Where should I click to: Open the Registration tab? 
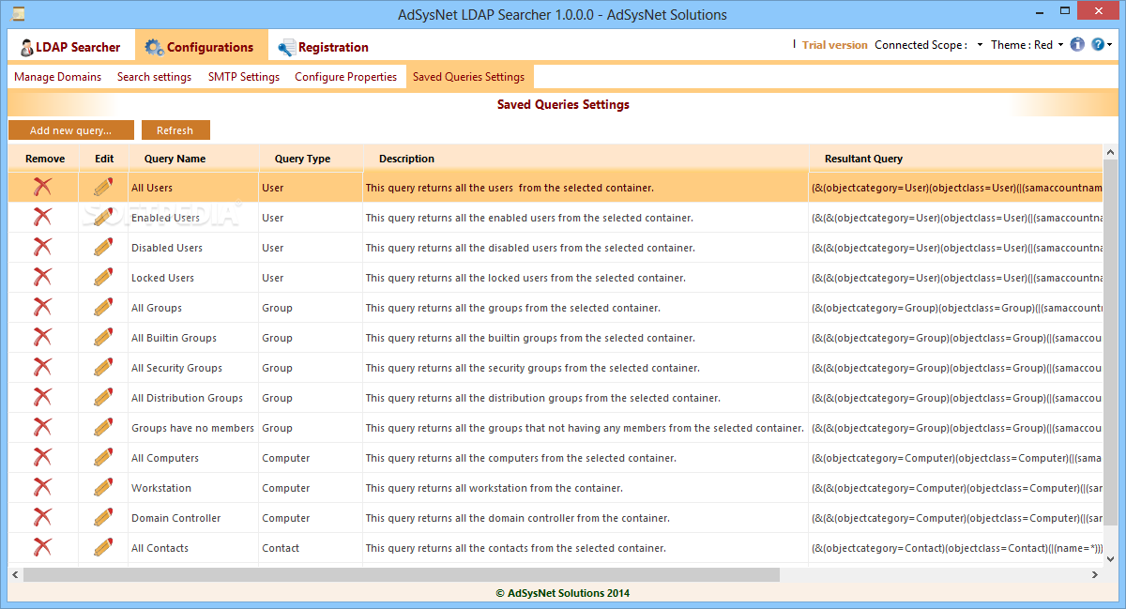click(324, 47)
